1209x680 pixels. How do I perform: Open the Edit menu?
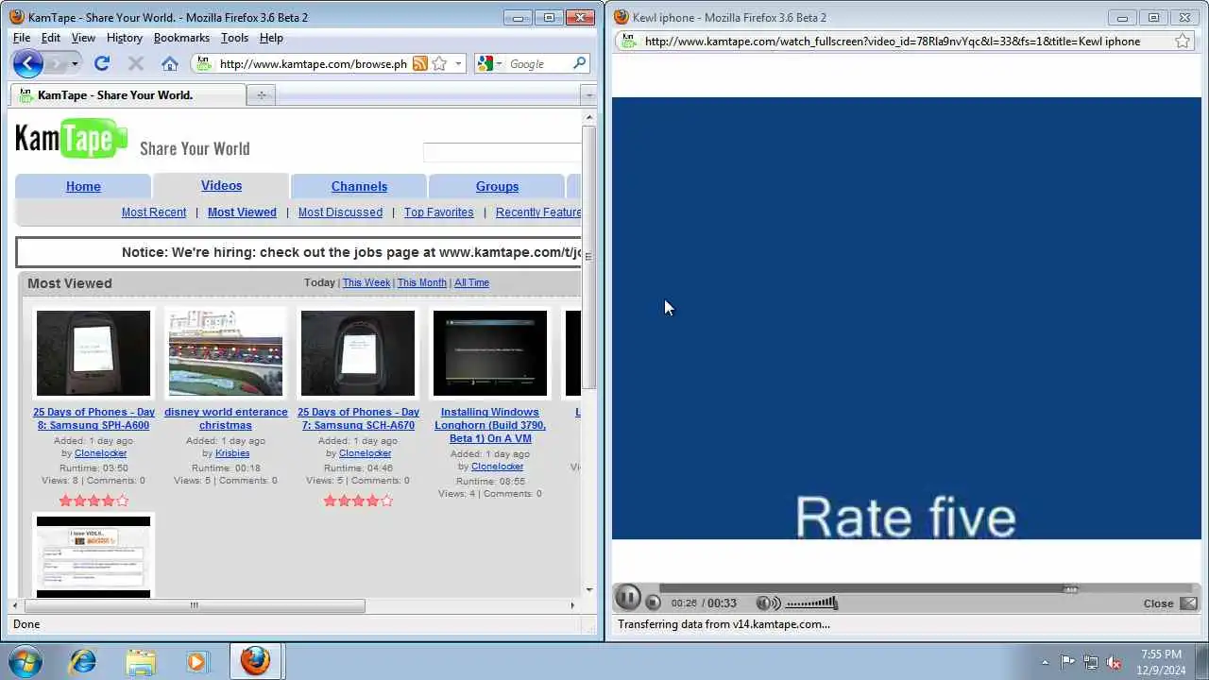coord(51,38)
